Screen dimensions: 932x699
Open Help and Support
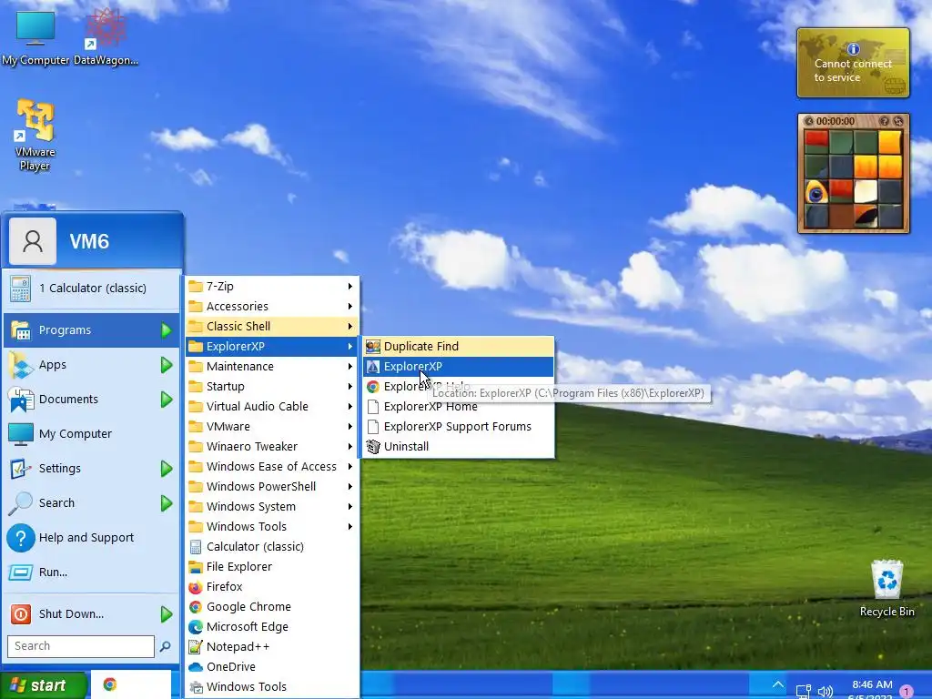92,537
